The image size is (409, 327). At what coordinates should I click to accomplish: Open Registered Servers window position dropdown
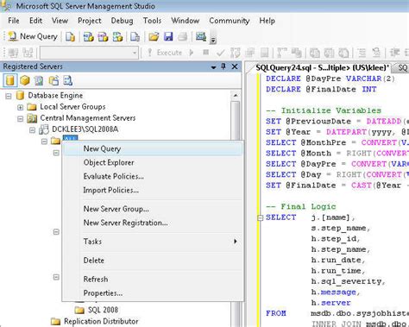pyautogui.click(x=213, y=67)
